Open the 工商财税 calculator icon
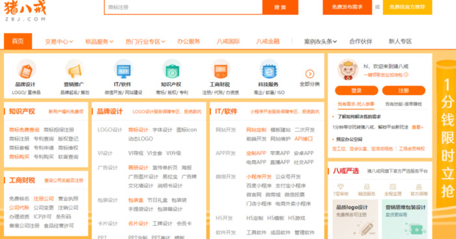 click(220, 70)
